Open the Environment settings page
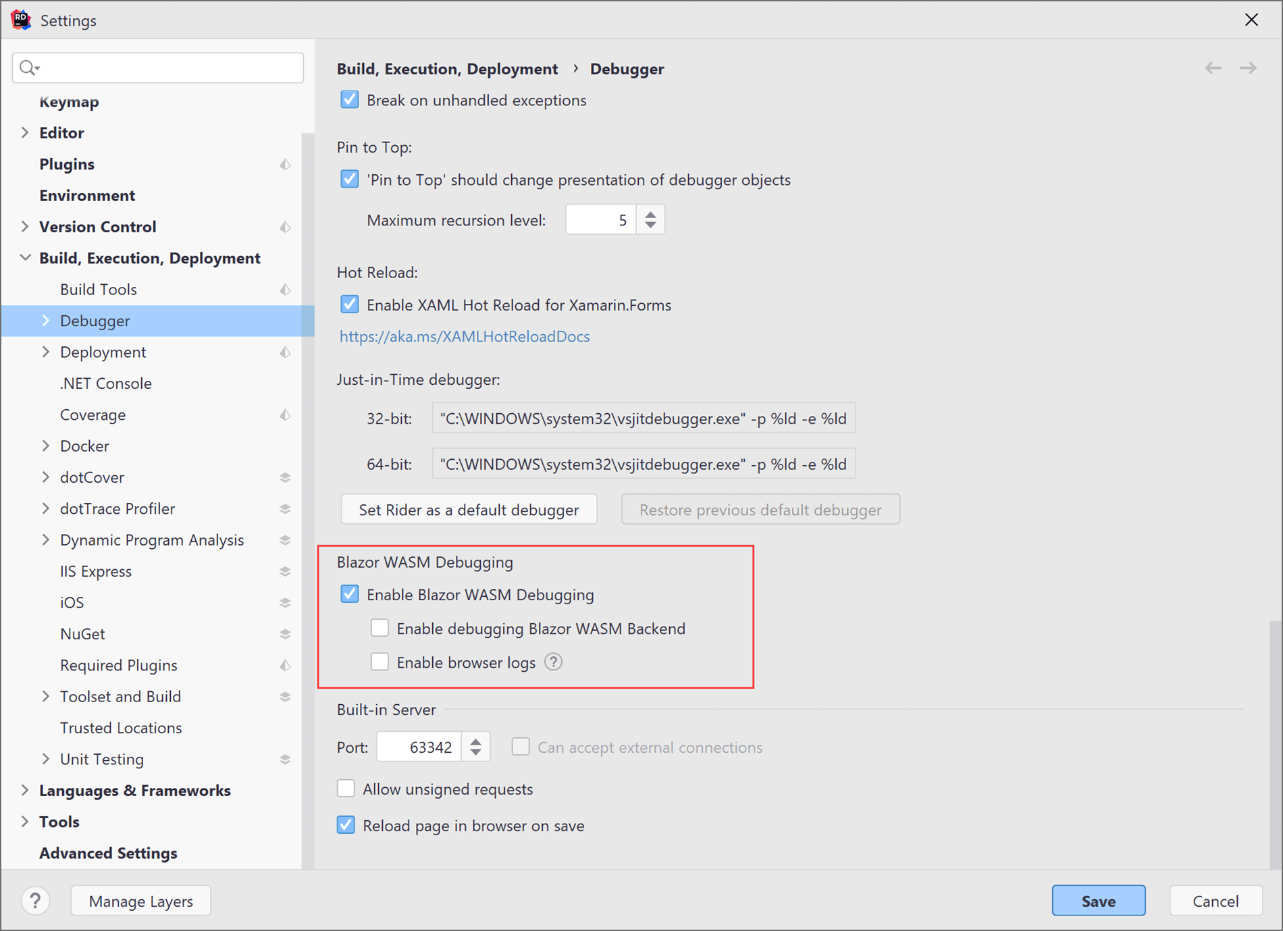1283x931 pixels. tap(87, 196)
